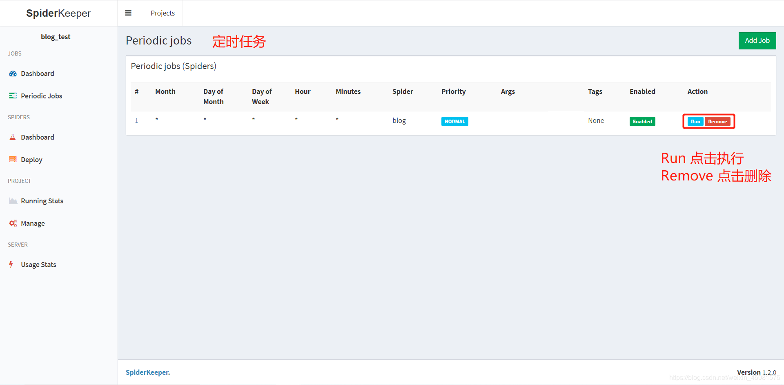Image resolution: width=784 pixels, height=385 pixels.
Task: Toggle the Enabled status badge
Action: (x=642, y=122)
